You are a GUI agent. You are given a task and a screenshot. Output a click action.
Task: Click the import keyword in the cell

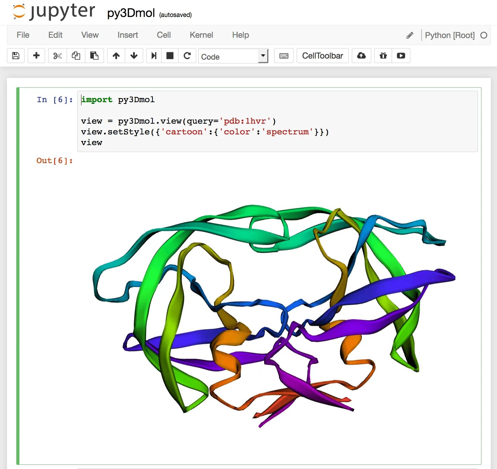(97, 100)
